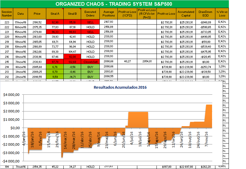Click the Executed Orders header
This screenshot has width=246, height=169.
tap(90, 13)
